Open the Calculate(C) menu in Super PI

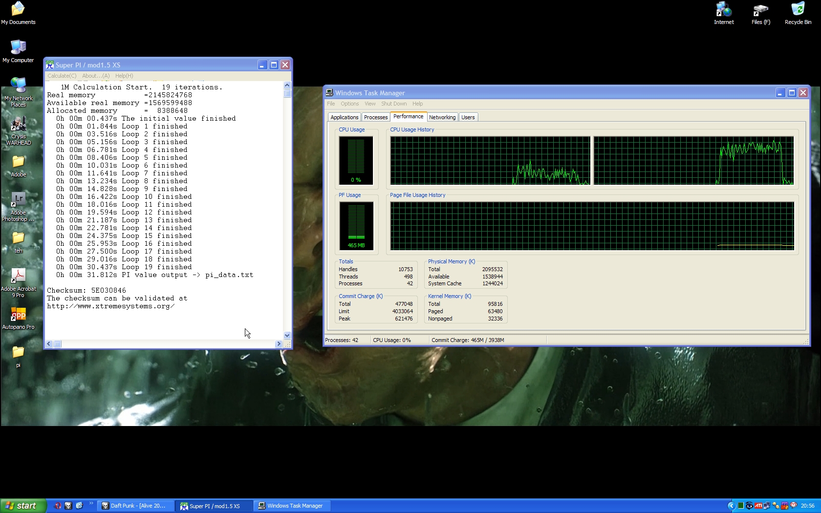pyautogui.click(x=62, y=76)
